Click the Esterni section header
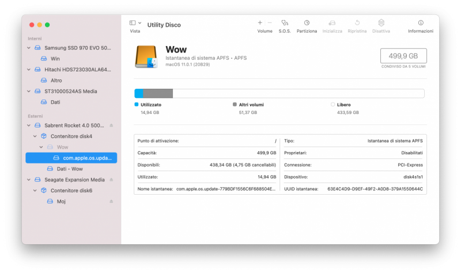The width and height of the screenshot is (461, 273). click(35, 116)
